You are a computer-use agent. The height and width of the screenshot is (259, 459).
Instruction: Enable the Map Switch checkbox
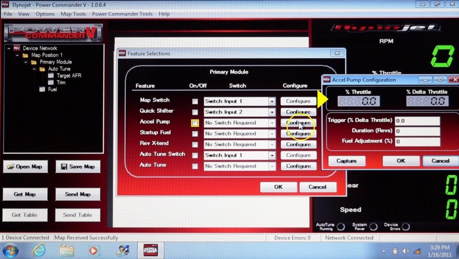[195, 101]
